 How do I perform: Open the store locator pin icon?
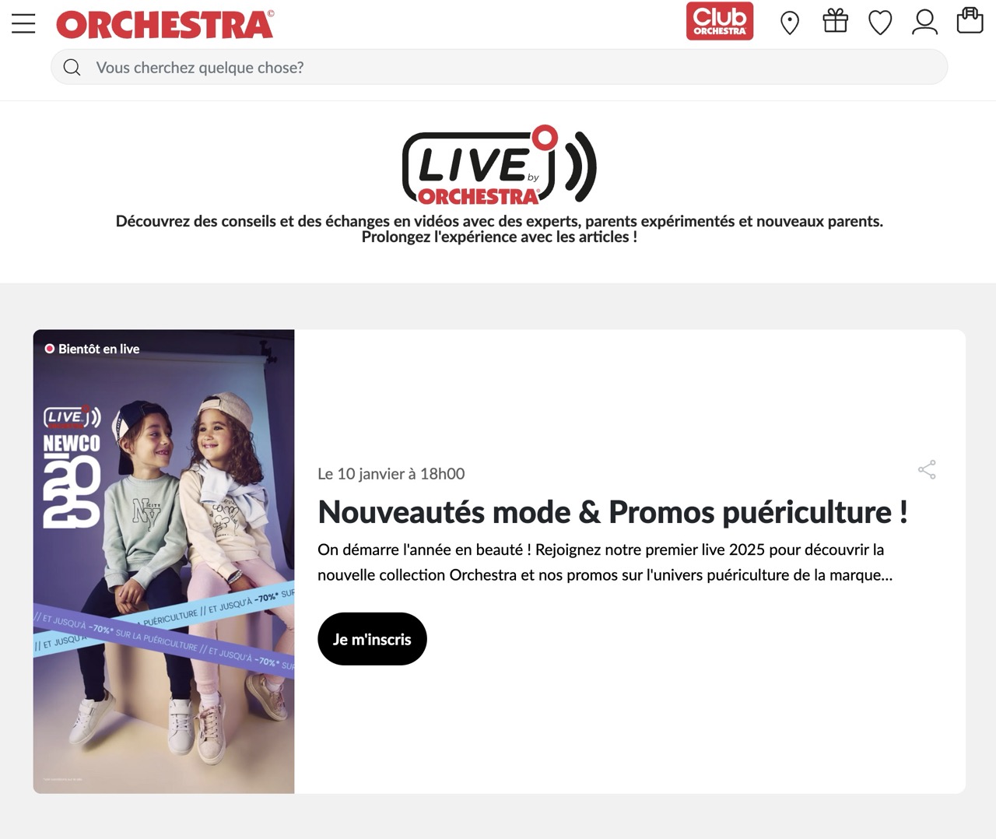[790, 23]
